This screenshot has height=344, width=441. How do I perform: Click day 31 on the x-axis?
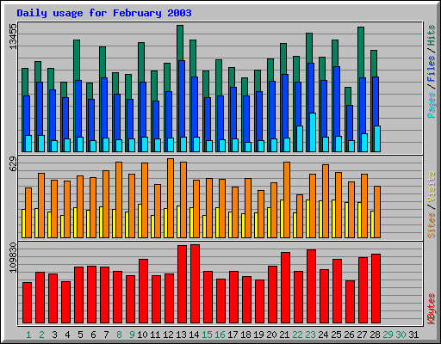[x=413, y=335]
